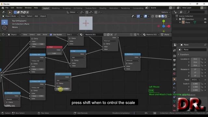The height and width of the screenshot is (117, 208).
Task: Switch to material preview shading
Action: 162,16
